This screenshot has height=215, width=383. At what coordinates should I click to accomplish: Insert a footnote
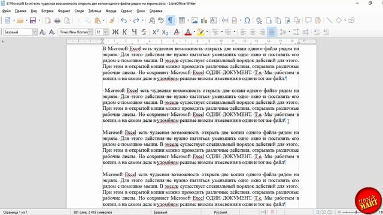tap(269, 20)
